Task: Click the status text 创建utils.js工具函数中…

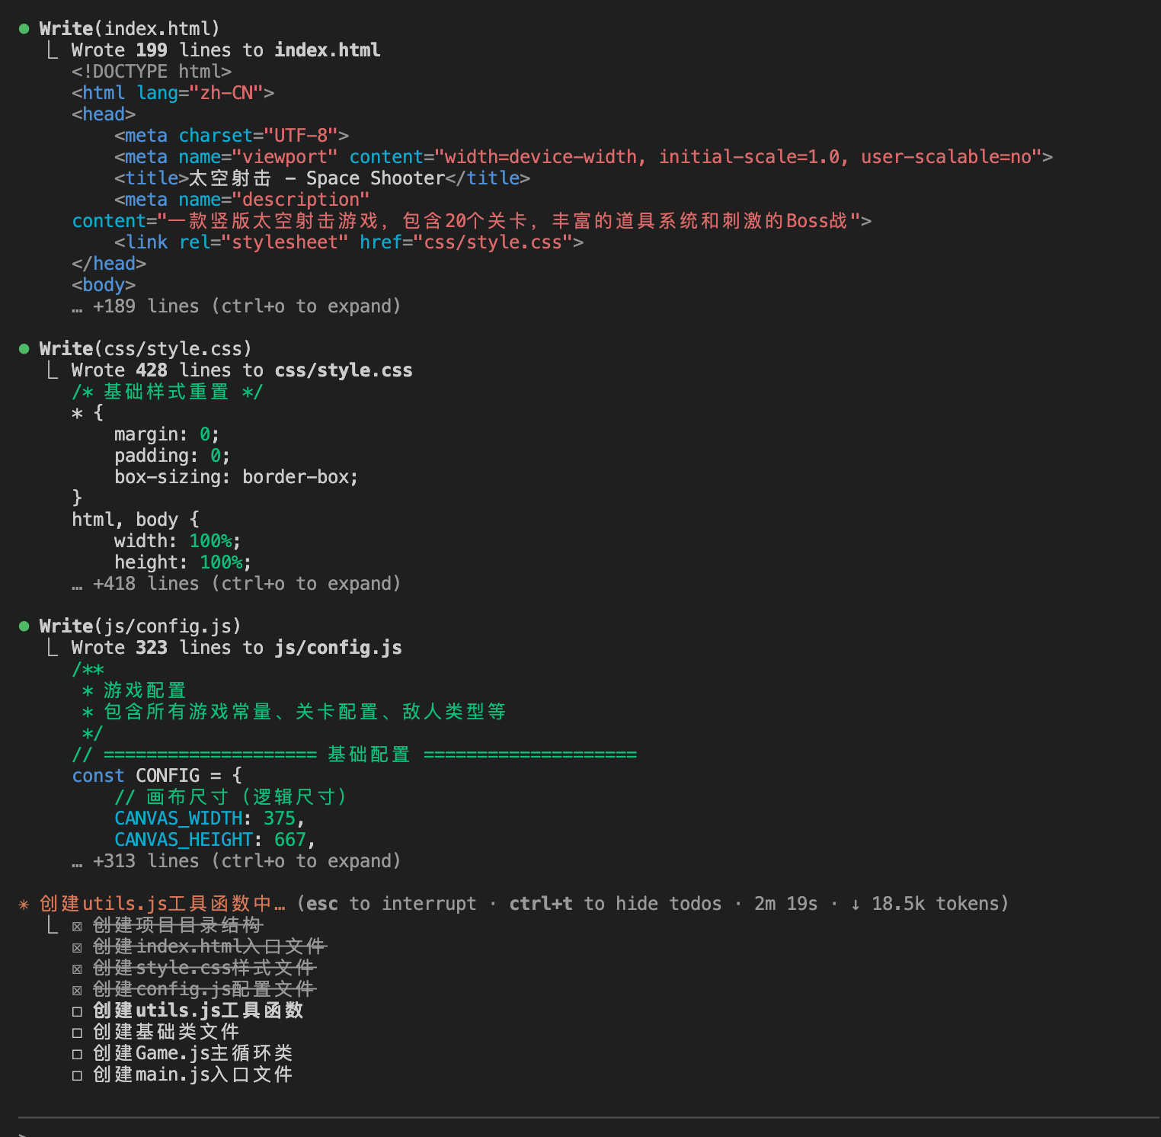Action: click(x=163, y=904)
